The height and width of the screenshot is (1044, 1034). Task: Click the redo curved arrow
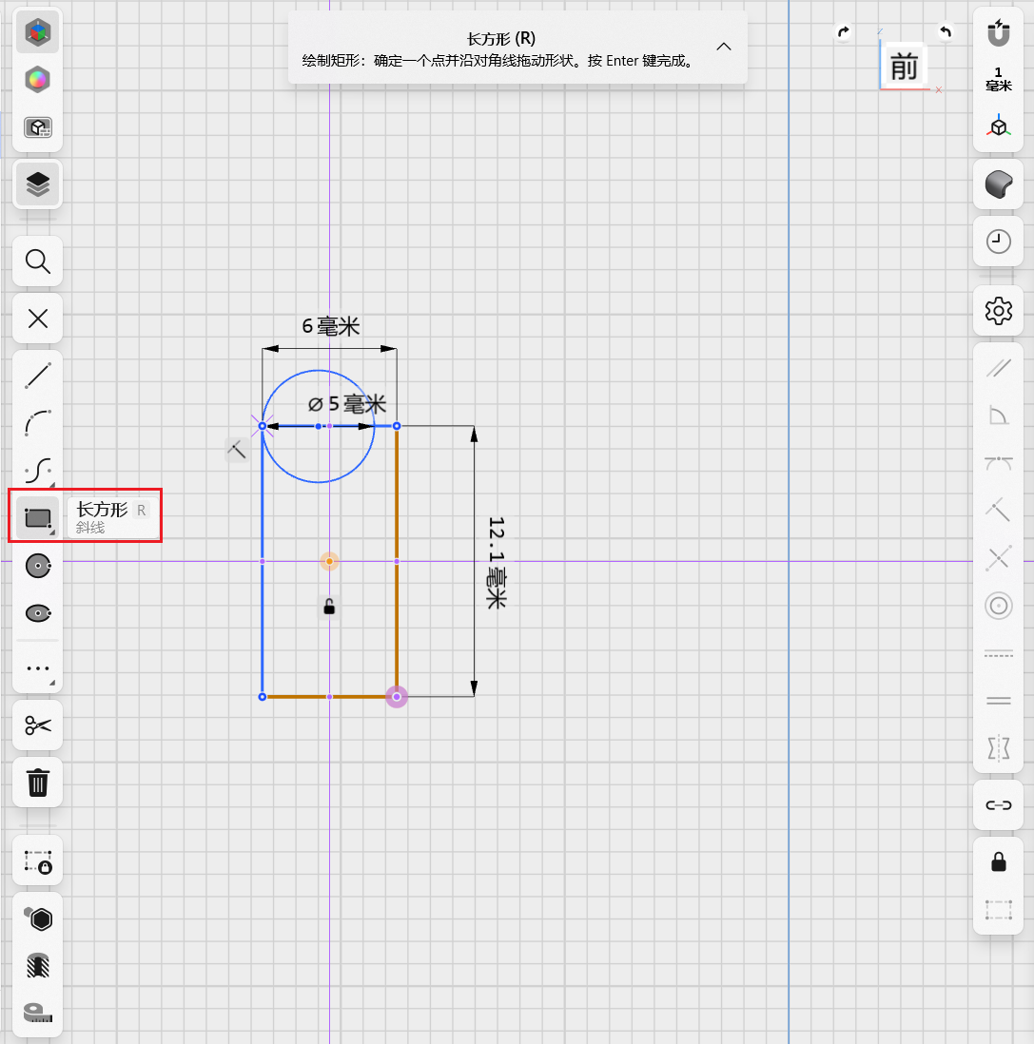point(844,32)
